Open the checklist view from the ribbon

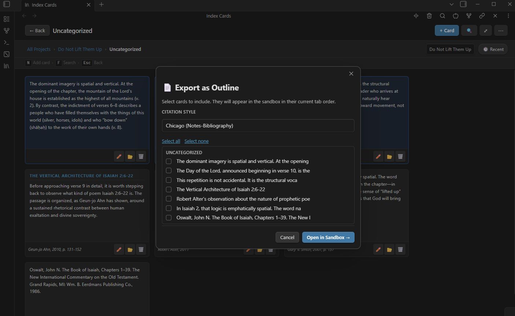pyautogui.click(x=7, y=19)
